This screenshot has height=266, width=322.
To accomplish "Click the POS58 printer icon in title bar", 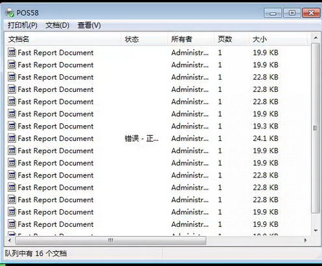I will pos(9,13).
